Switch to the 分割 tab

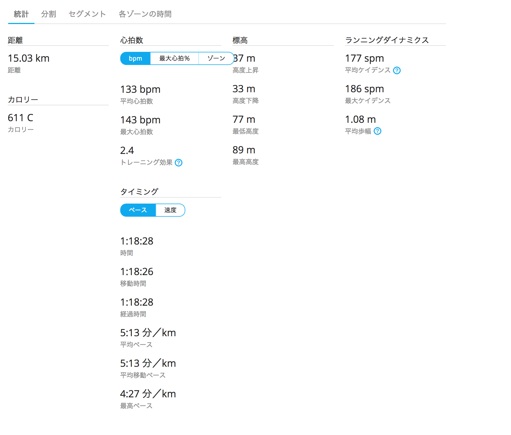point(49,14)
